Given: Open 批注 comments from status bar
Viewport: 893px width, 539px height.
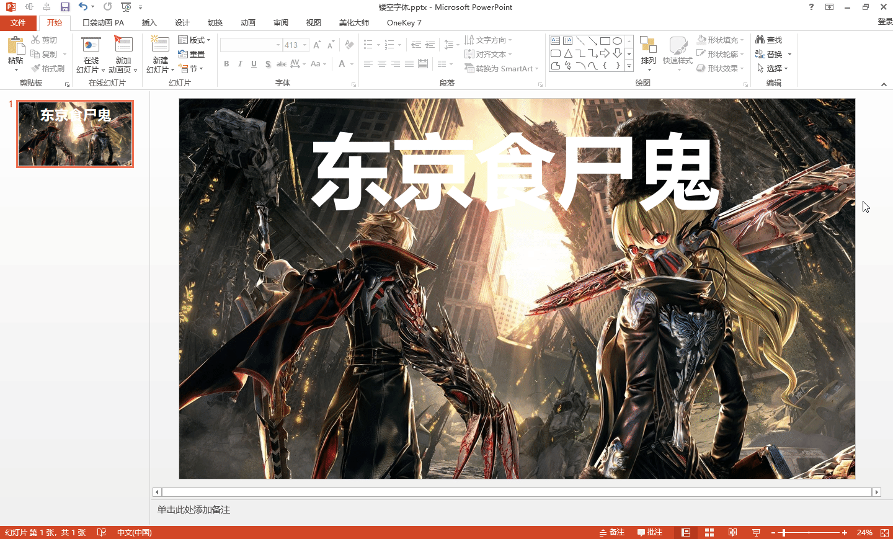Looking at the screenshot, I should (x=650, y=533).
